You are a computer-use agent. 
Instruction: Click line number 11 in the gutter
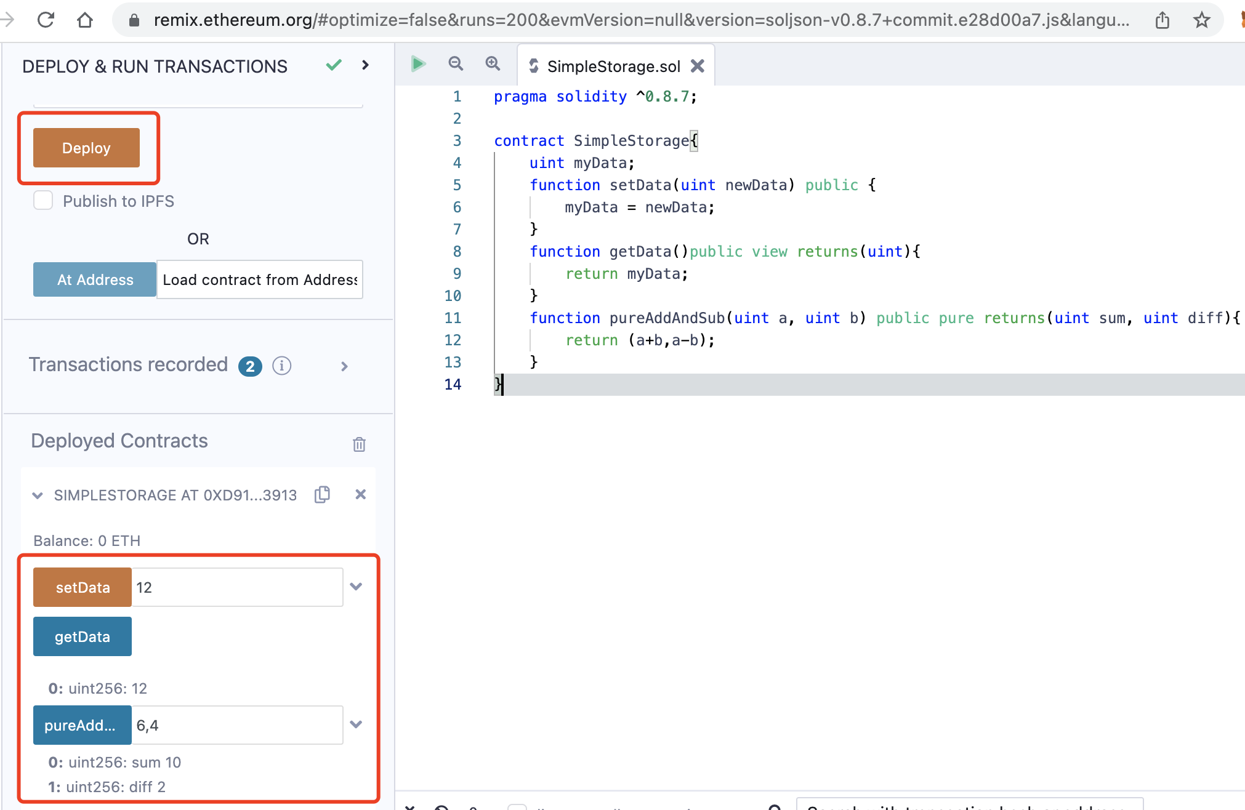pyautogui.click(x=453, y=318)
